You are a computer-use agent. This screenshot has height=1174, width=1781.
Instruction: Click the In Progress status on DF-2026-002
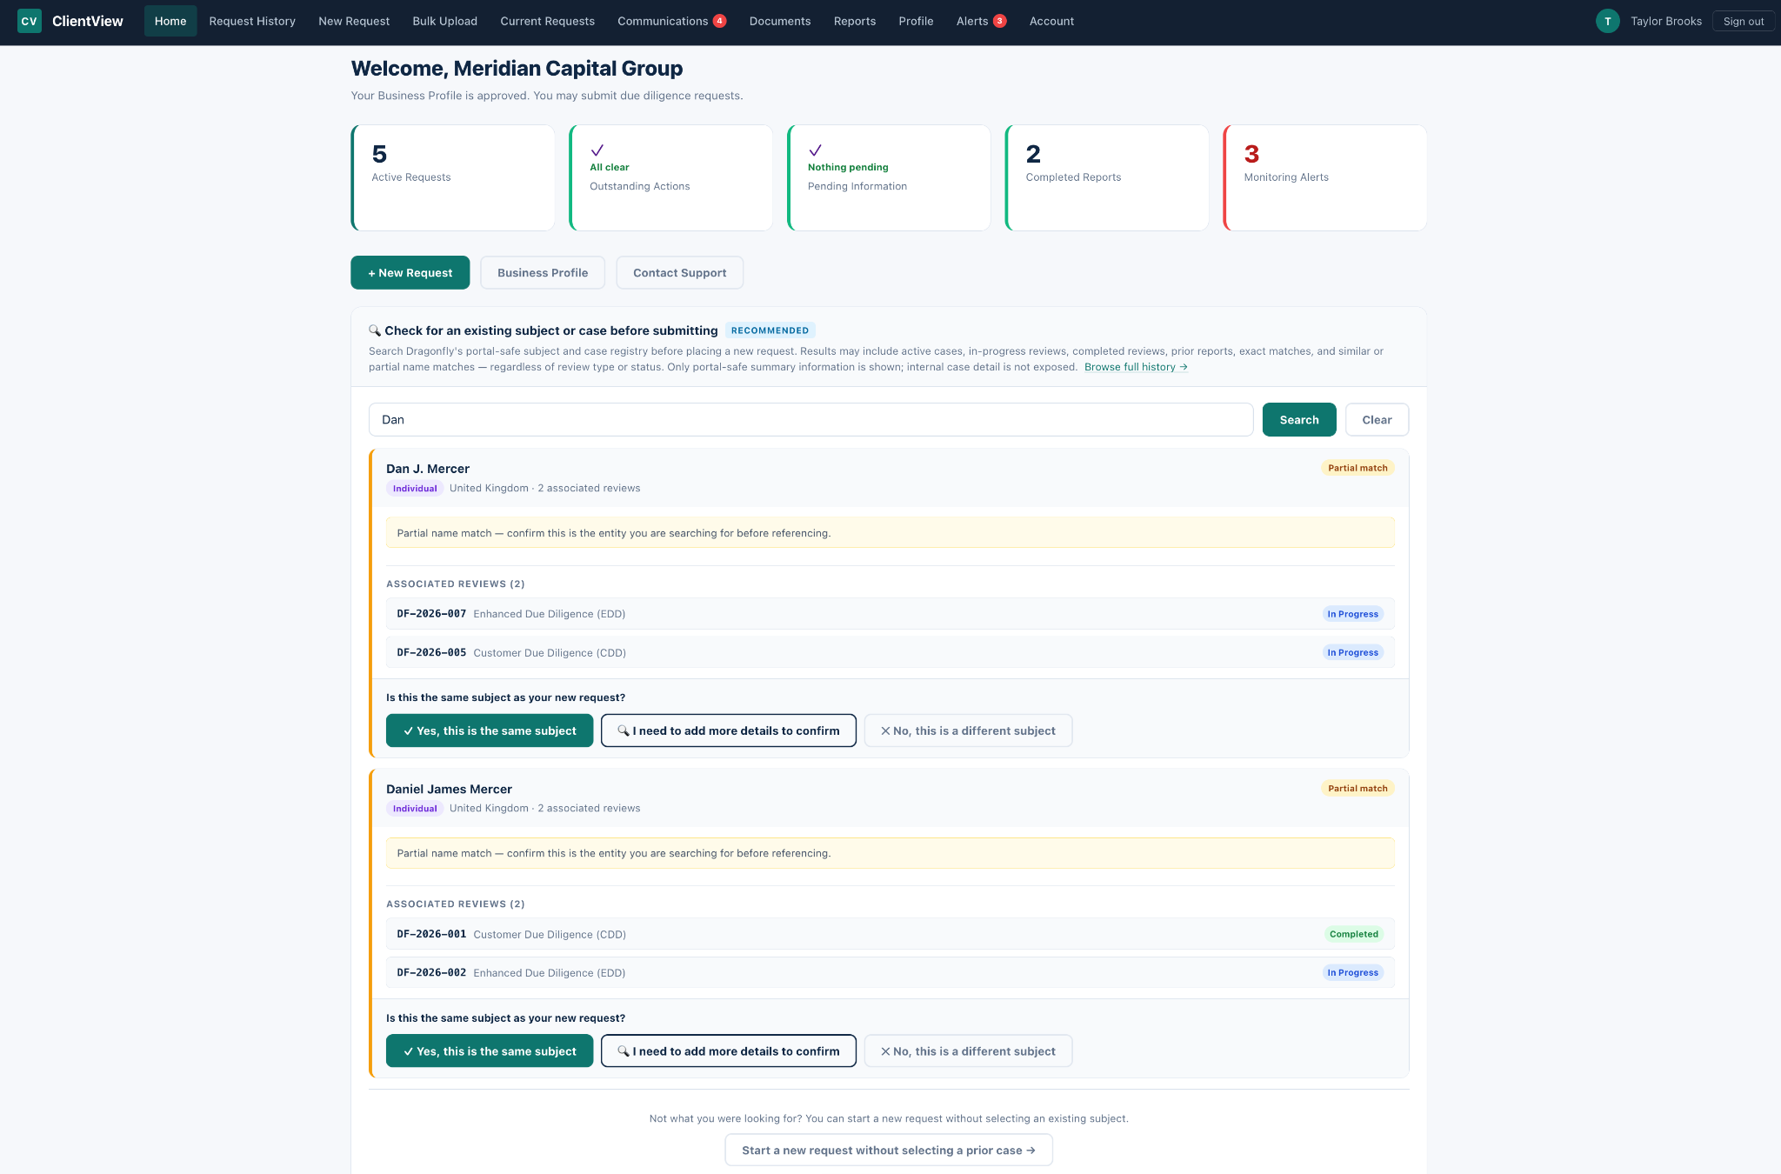coord(1352,972)
